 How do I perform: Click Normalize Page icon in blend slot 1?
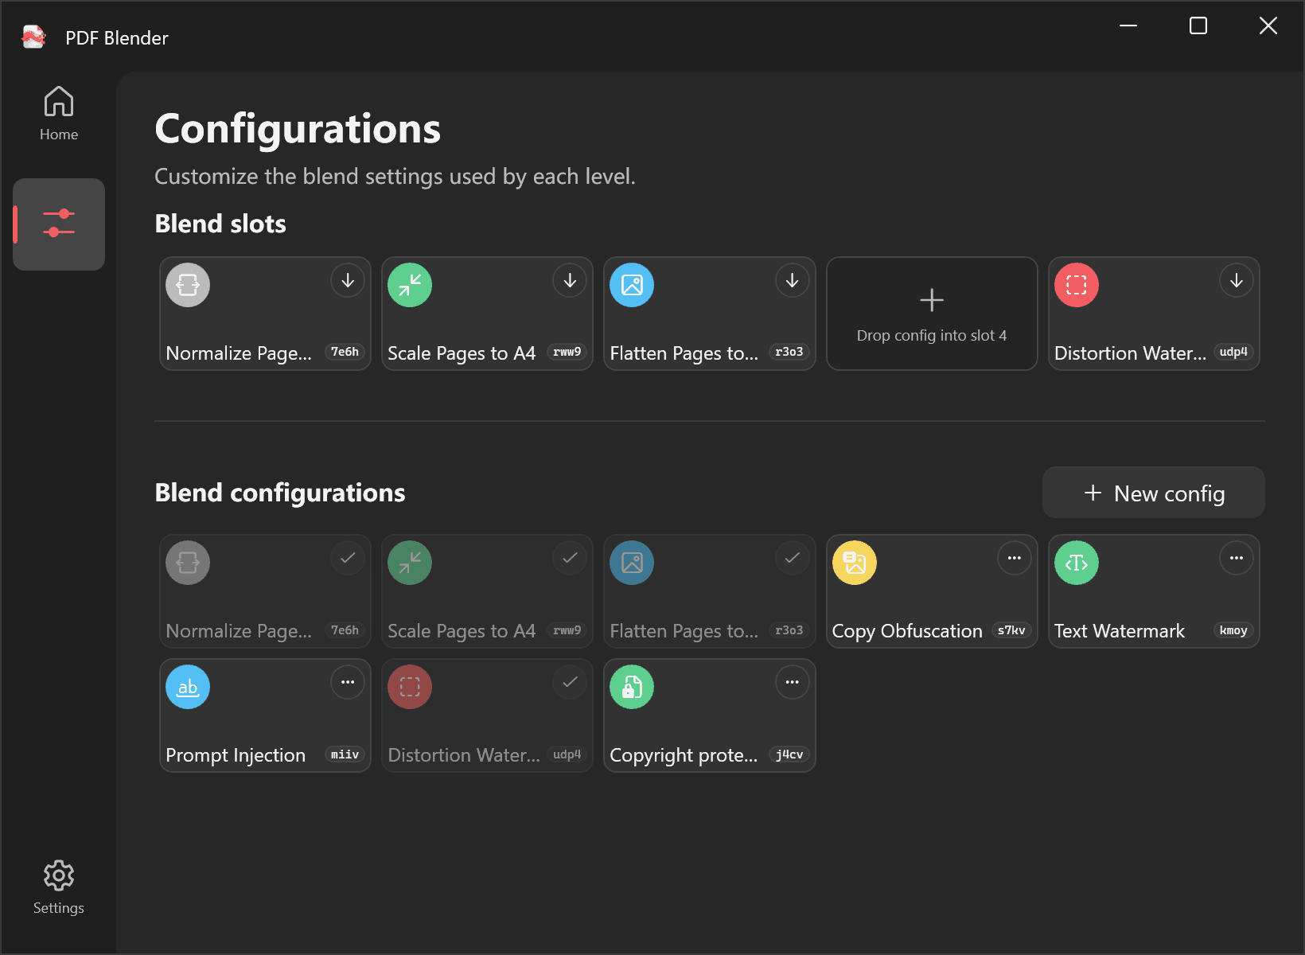click(x=188, y=285)
